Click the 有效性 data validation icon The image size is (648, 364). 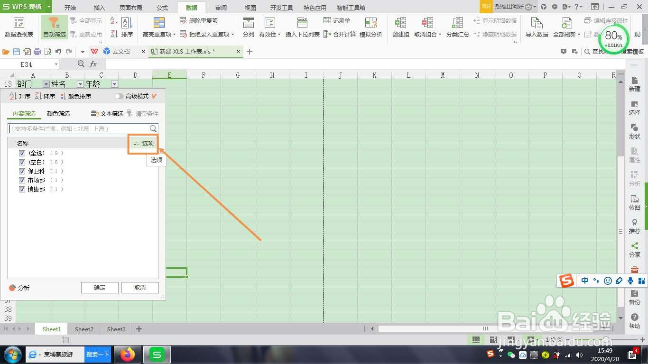click(269, 23)
